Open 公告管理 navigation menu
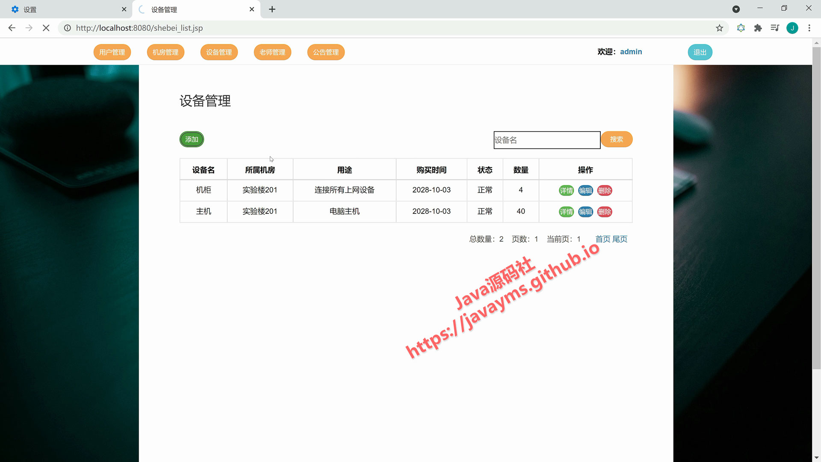Image resolution: width=821 pixels, height=462 pixels. tap(326, 52)
